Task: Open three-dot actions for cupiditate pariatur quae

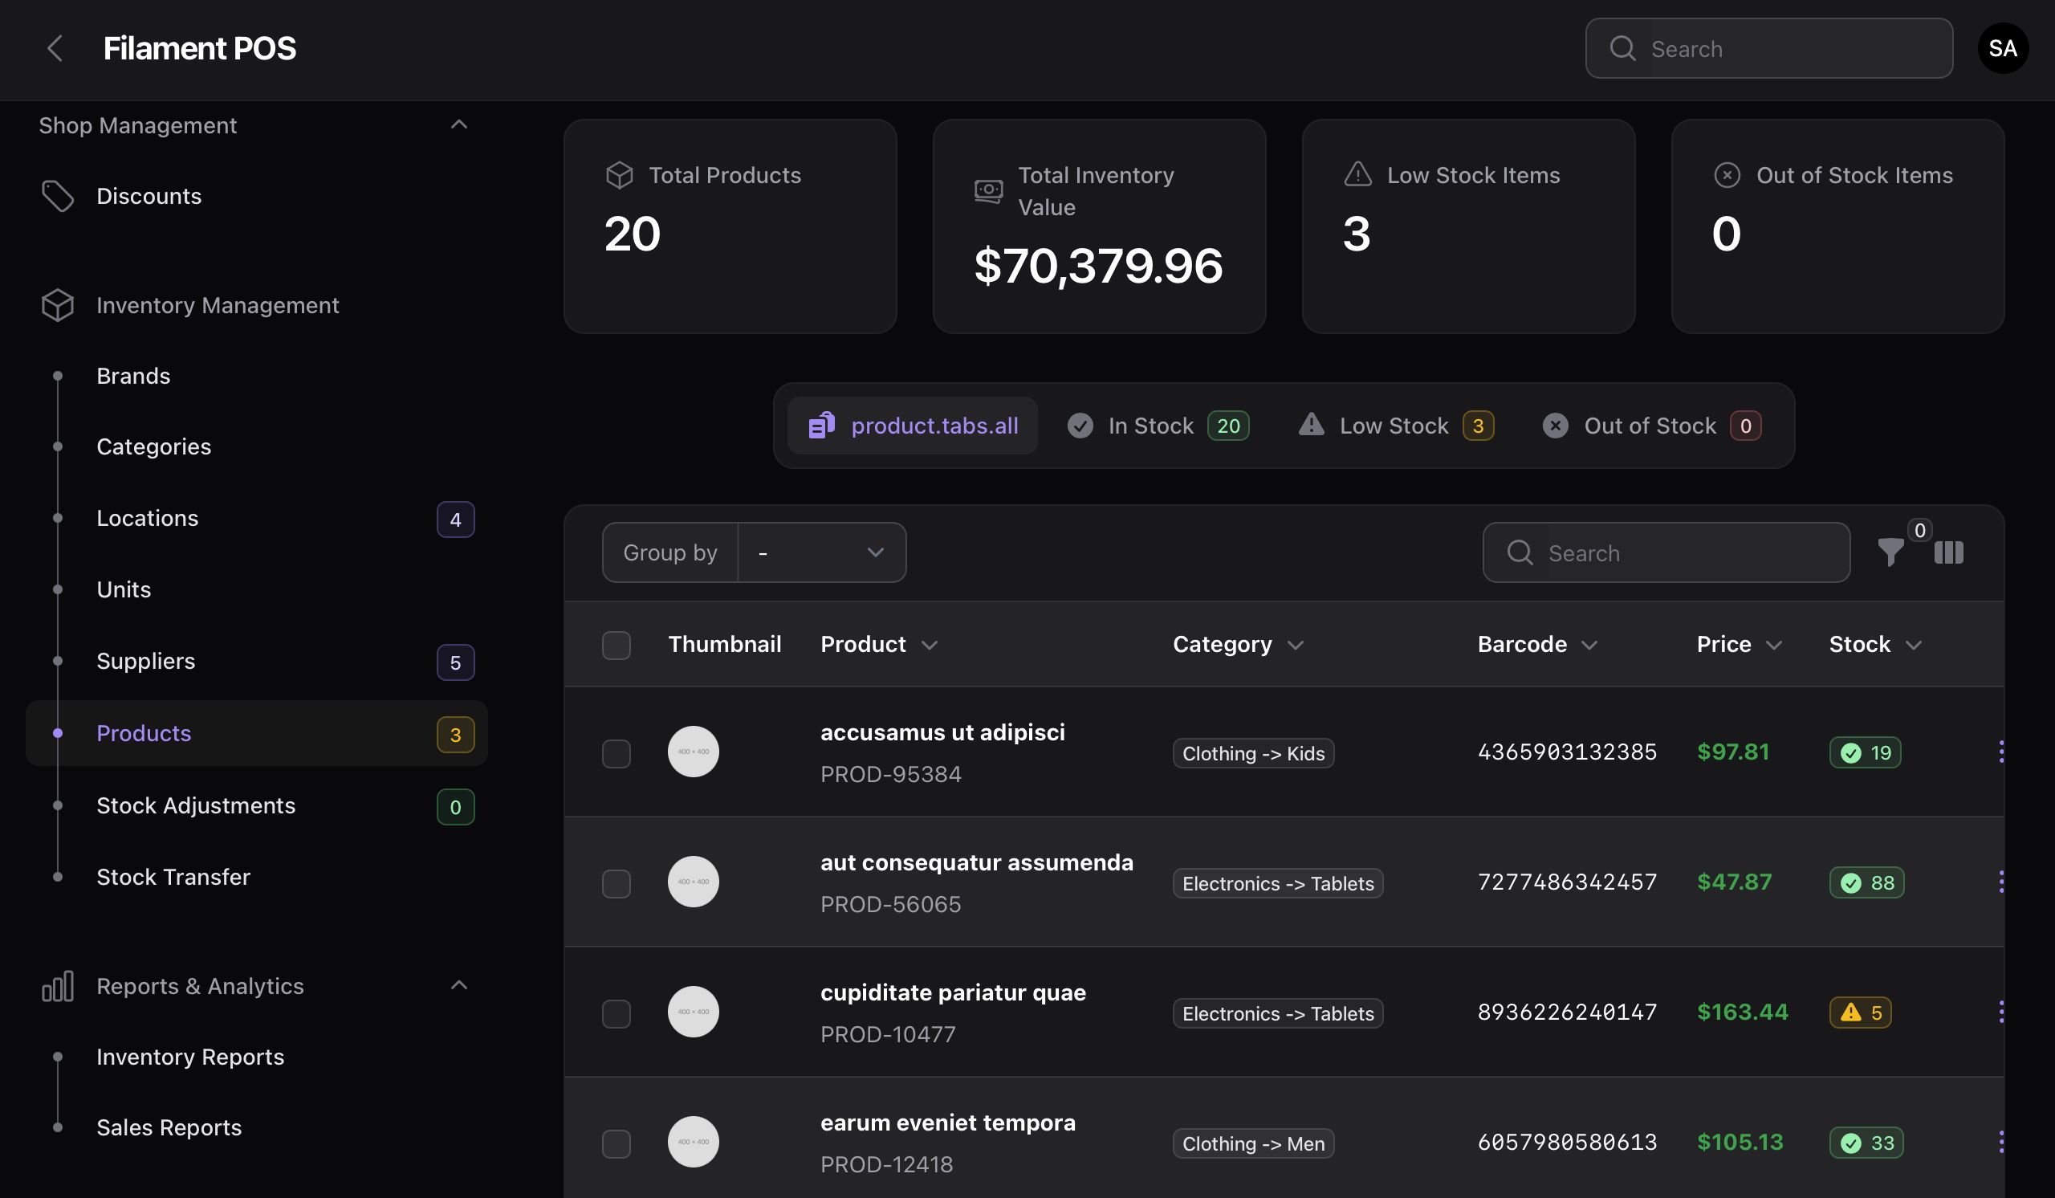Action: click(2000, 1012)
